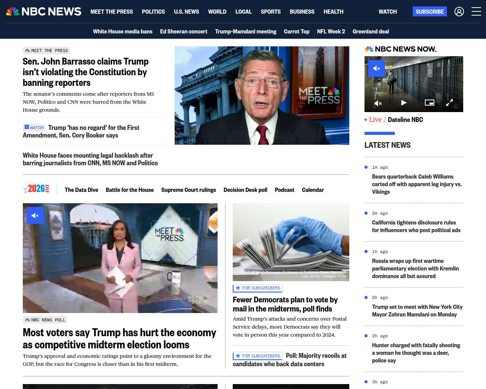This screenshot has height=389, width=486.
Task: Enable picture-in-picture on live player
Action: 429,103
